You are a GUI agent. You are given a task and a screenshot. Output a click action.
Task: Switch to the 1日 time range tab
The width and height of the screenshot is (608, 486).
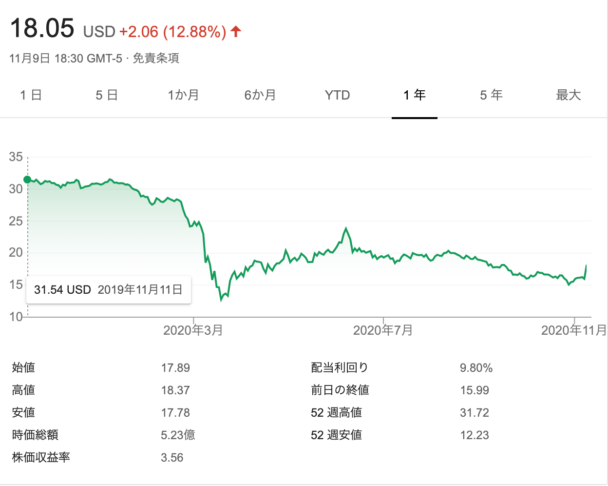pyautogui.click(x=31, y=95)
